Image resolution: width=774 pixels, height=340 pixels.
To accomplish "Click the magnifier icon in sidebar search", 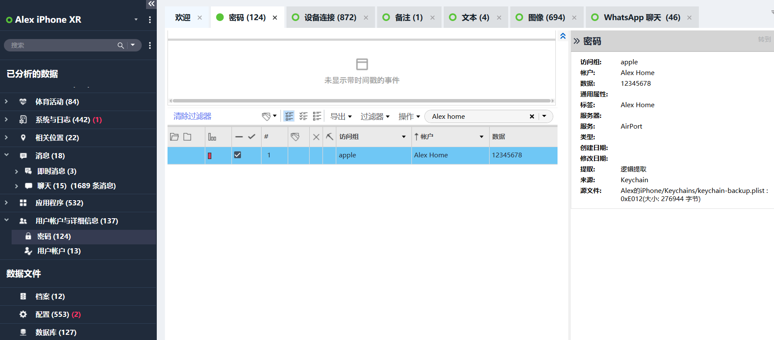I will pos(121,45).
